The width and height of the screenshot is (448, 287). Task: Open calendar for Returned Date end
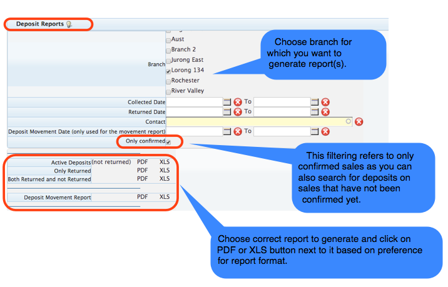[315, 112]
